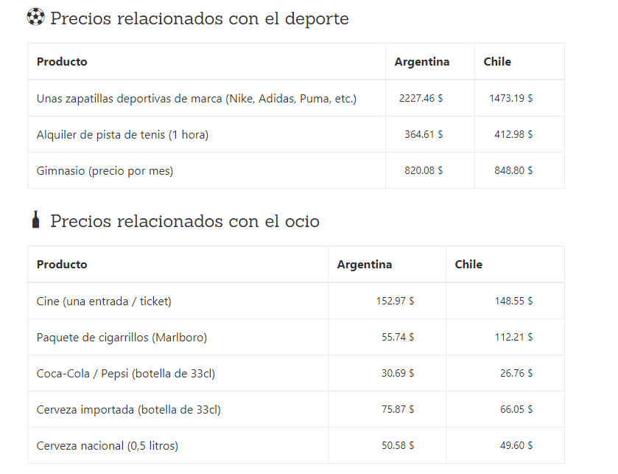Click the 'Alquiler de pista de tenis' row label
Viewport: 618px width, 474px height.
(x=122, y=135)
